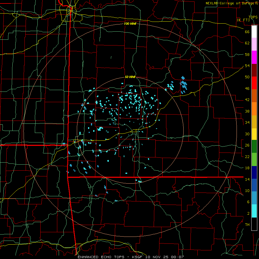Viewport: 259px width, 259px height.
Task: Click the '2' legend value
Action: click(x=248, y=214)
